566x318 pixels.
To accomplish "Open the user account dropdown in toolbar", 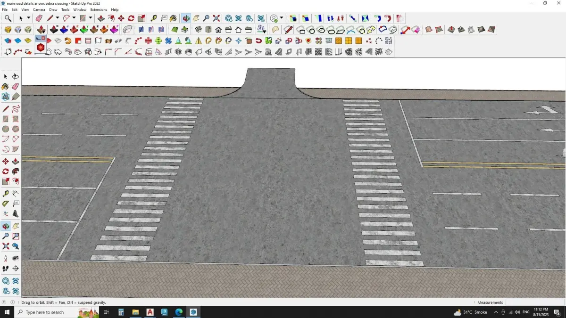I will (x=281, y=18).
